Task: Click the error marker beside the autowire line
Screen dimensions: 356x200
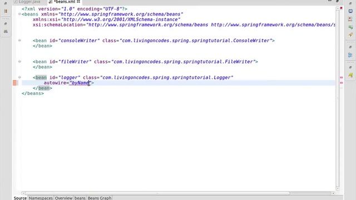Action: pyautogui.click(x=15, y=83)
